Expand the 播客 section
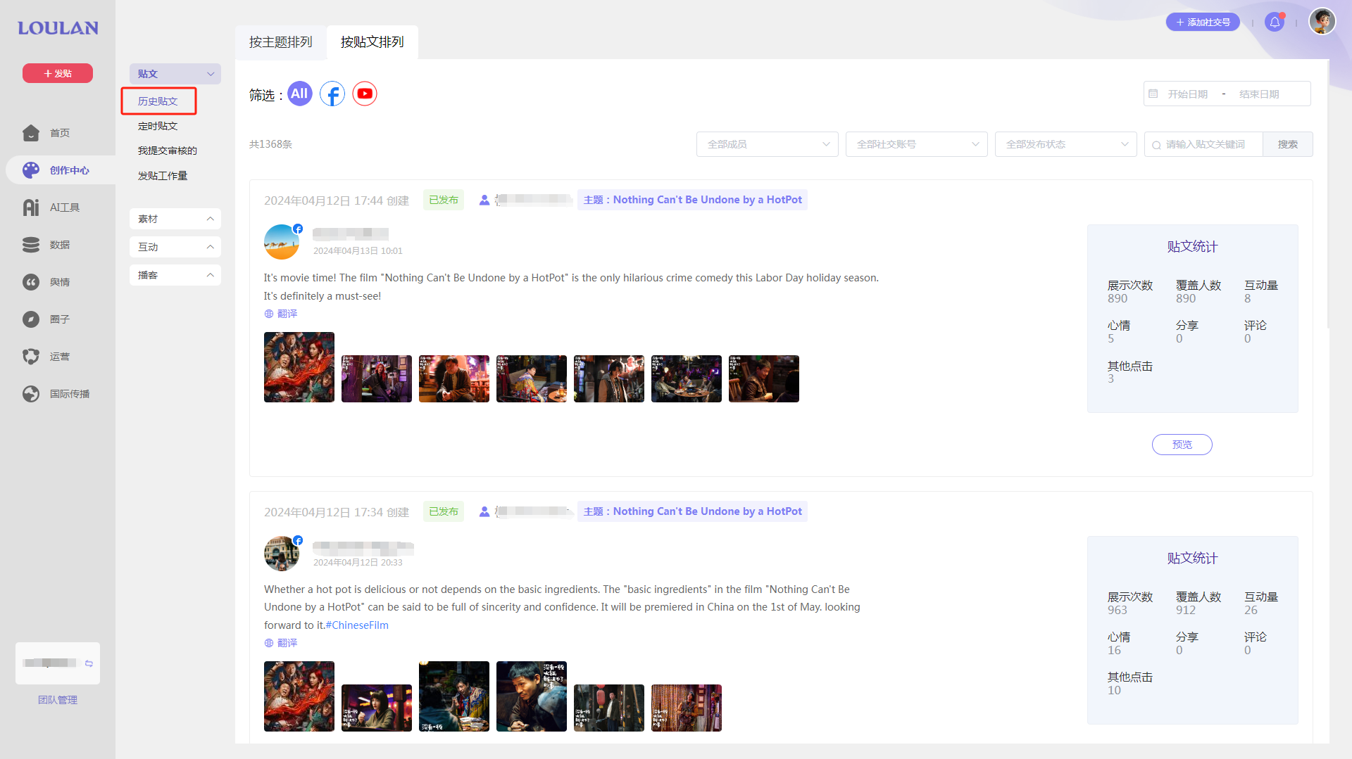 click(175, 275)
